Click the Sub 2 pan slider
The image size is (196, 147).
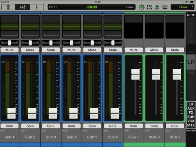[30, 43]
